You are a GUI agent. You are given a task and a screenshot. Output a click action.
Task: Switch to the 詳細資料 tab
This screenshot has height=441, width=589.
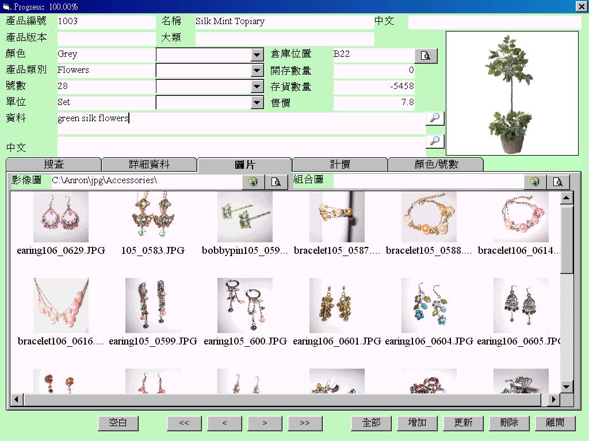coord(149,165)
